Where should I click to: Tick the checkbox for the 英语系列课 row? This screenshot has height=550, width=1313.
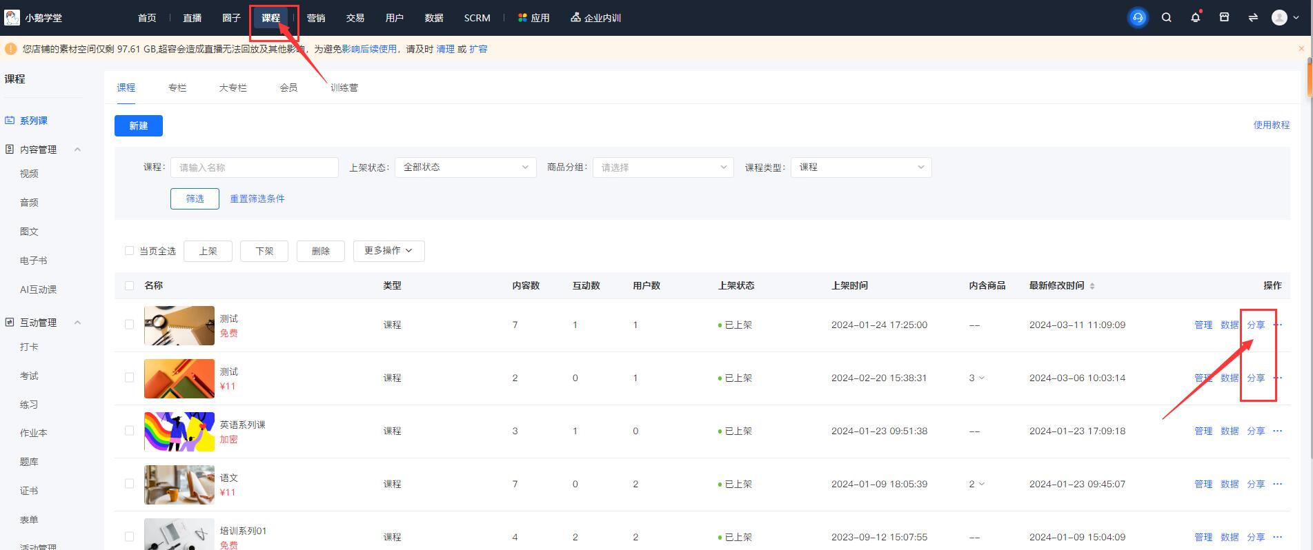[129, 431]
